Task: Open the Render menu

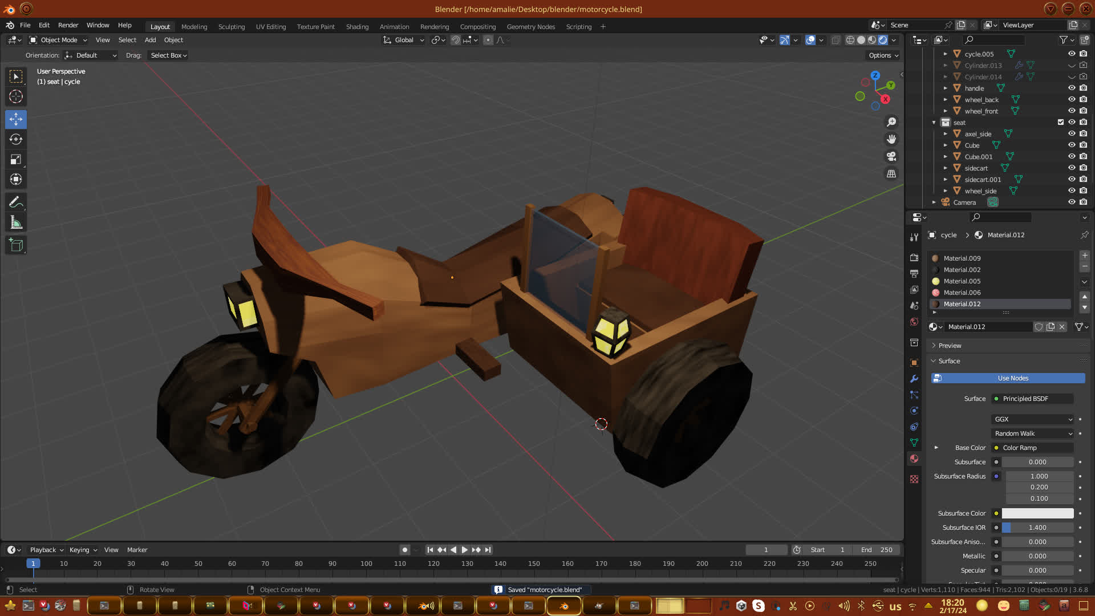Action: pos(68,25)
